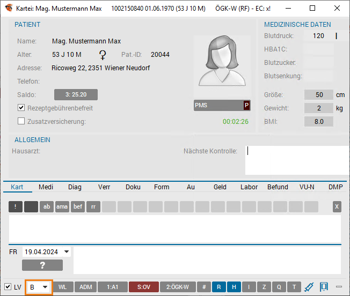Toggle the Rezeptgebührenbefreit checkbox
This screenshot has width=350, height=296.
pos(21,108)
